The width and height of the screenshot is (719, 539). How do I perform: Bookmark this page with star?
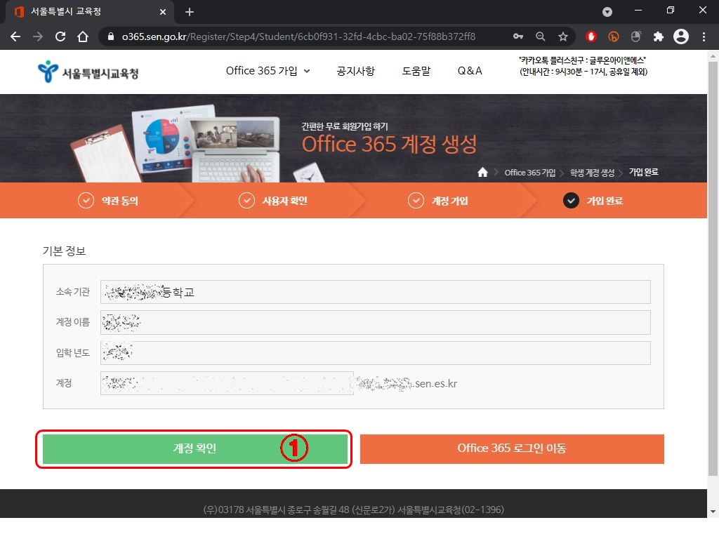tap(563, 36)
